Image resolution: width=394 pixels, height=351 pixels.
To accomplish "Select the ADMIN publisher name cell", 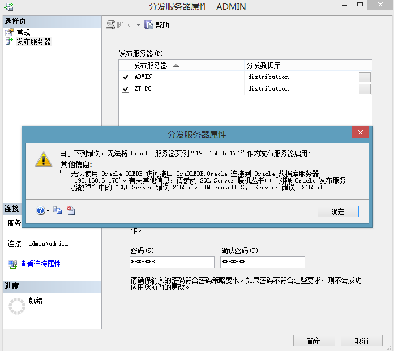I will tap(187, 77).
